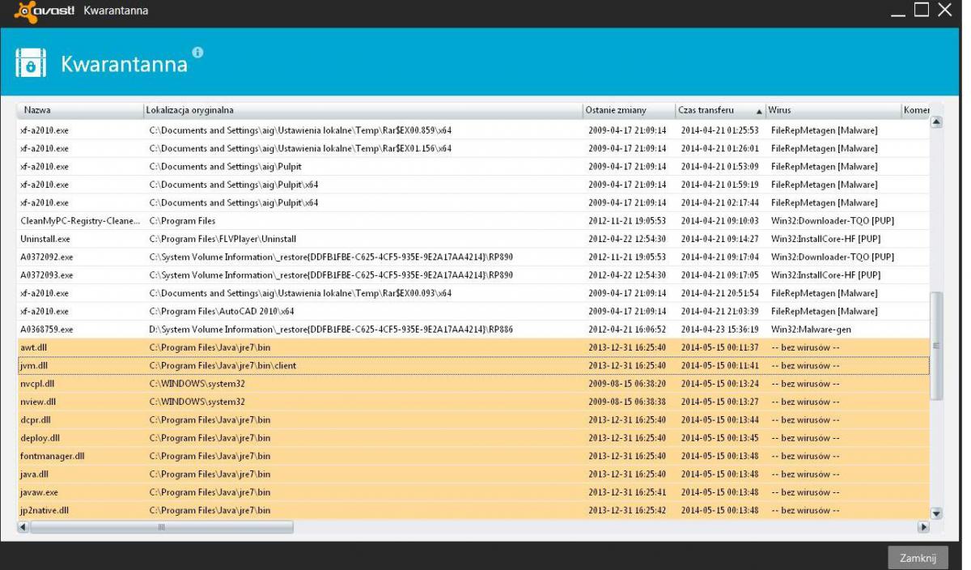The image size is (971, 570).
Task: Click the Zamknij button
Action: tap(918, 557)
